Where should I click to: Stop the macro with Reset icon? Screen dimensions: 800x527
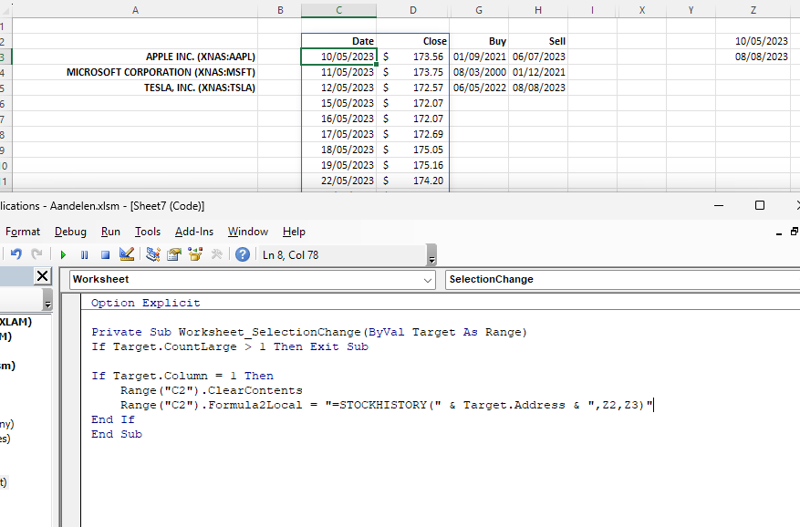105,254
